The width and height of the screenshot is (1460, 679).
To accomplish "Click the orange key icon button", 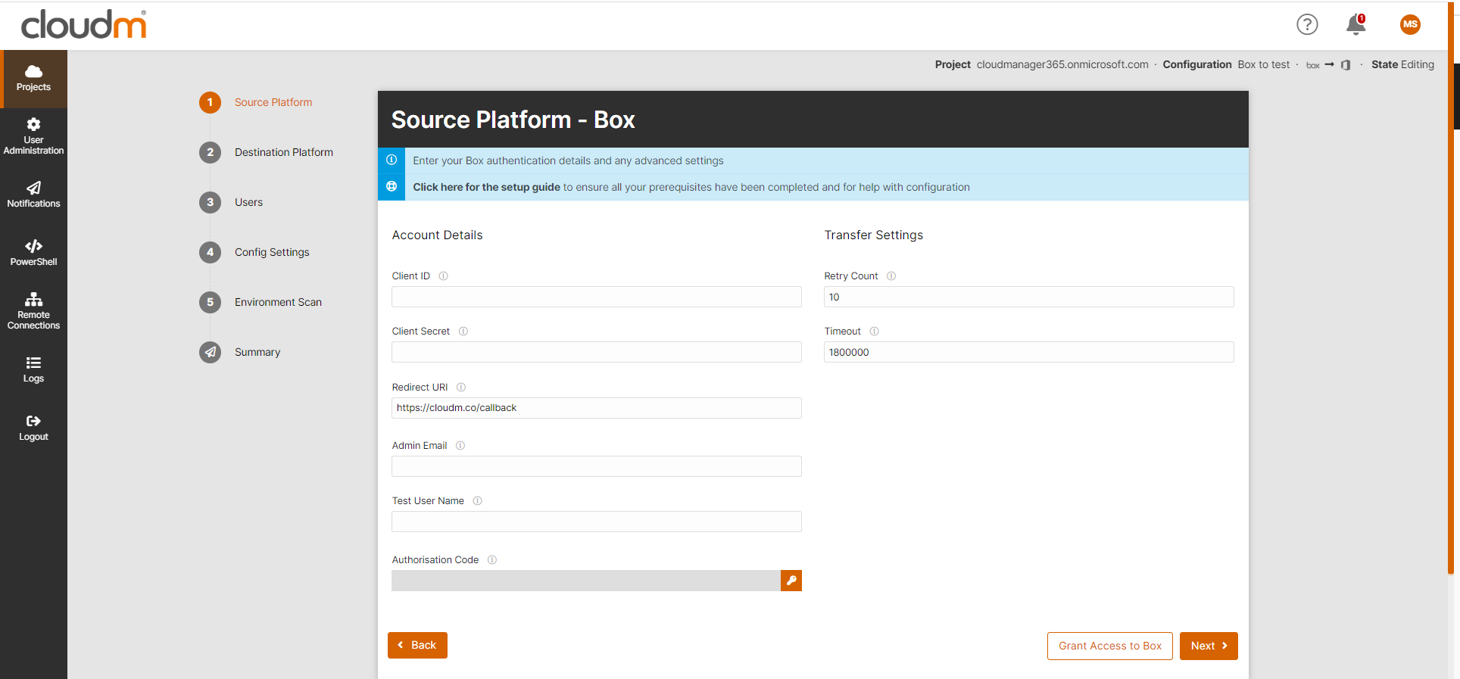I will point(791,581).
